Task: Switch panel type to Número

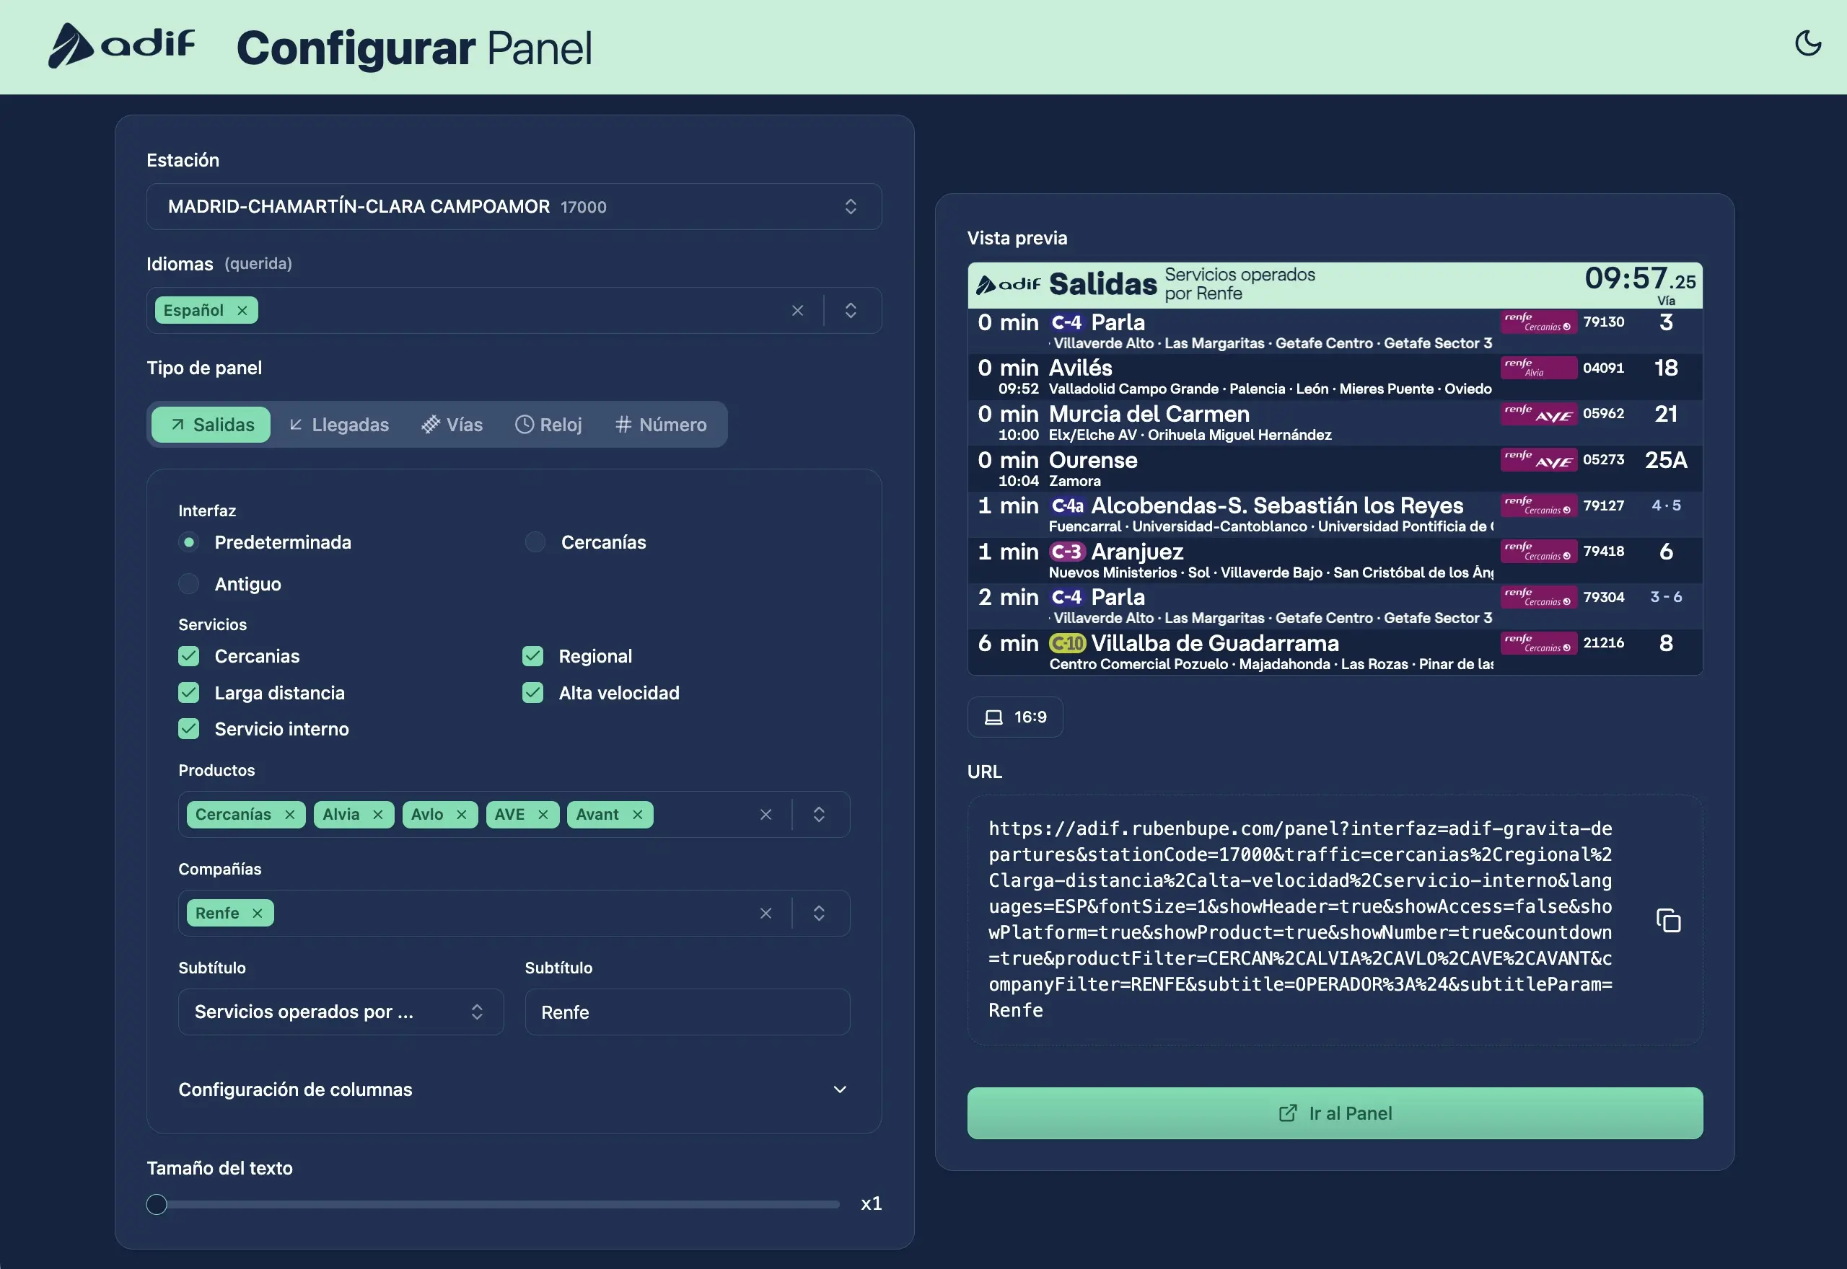Action: (660, 425)
